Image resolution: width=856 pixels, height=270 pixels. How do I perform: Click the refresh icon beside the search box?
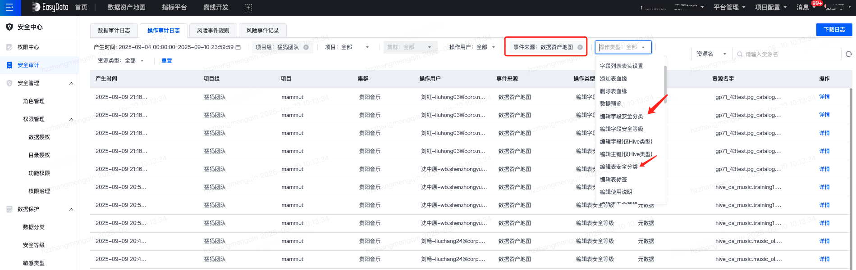(849, 54)
